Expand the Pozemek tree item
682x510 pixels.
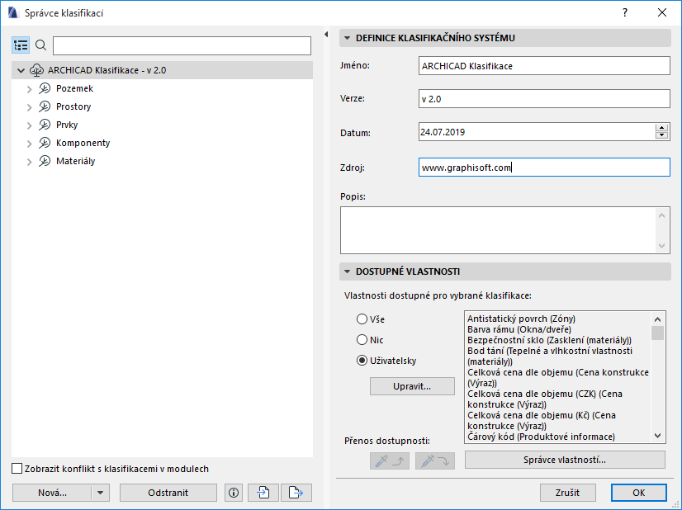[x=30, y=88]
